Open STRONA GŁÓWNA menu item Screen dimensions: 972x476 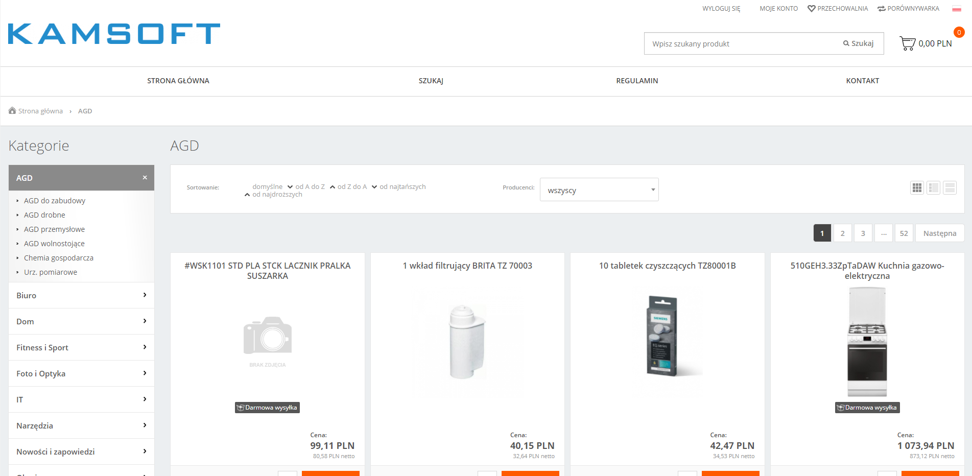point(178,81)
